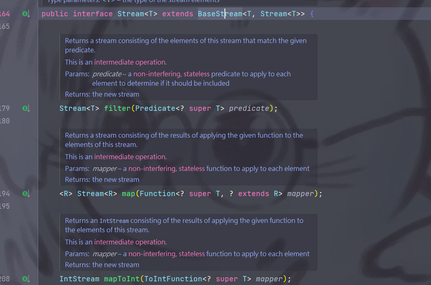The height and width of the screenshot is (285, 431).
Task: Follow the 'stateless' link in map's Params description
Action: [x=191, y=168]
